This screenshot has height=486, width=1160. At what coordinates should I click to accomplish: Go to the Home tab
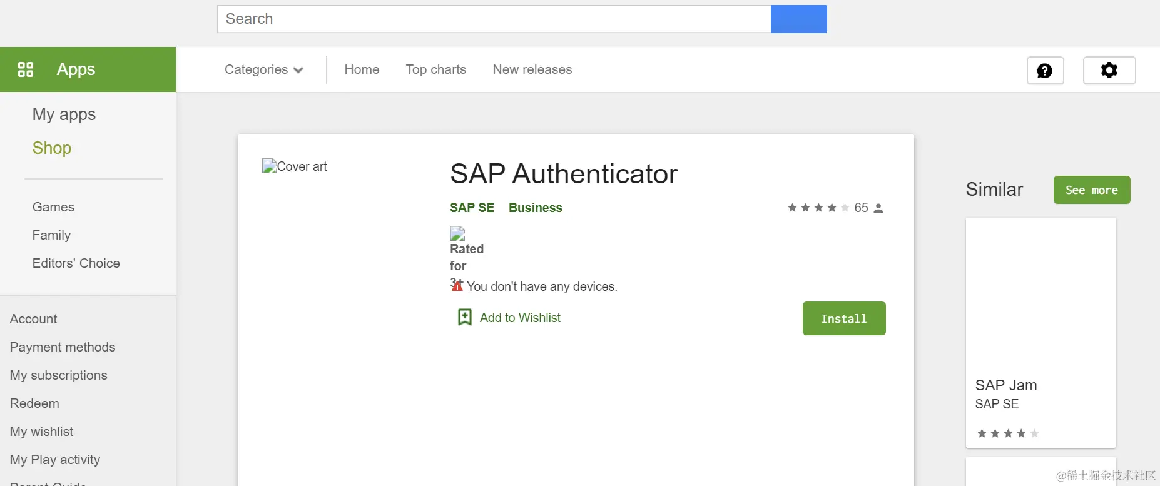[x=362, y=69]
